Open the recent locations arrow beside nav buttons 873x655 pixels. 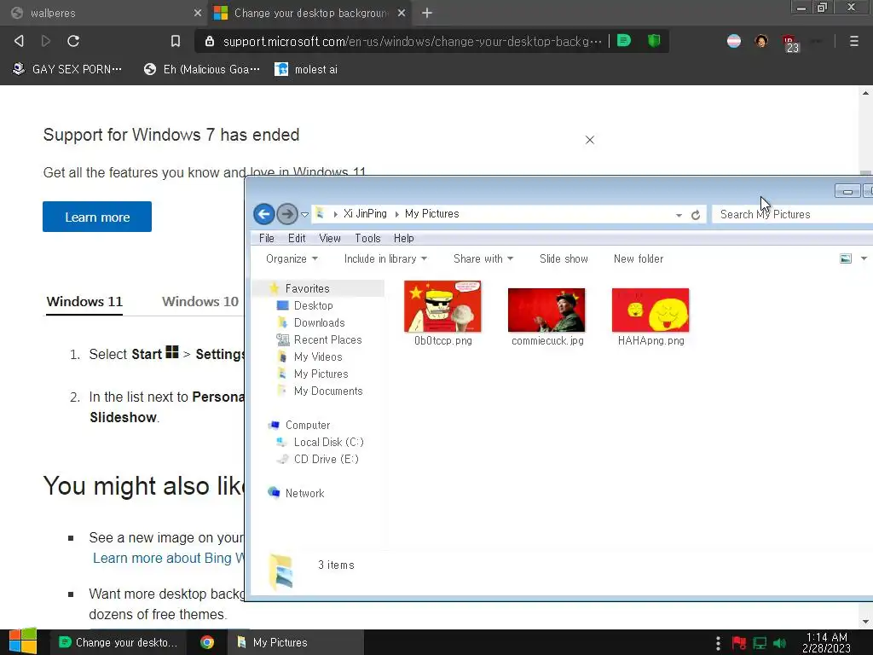[304, 214]
